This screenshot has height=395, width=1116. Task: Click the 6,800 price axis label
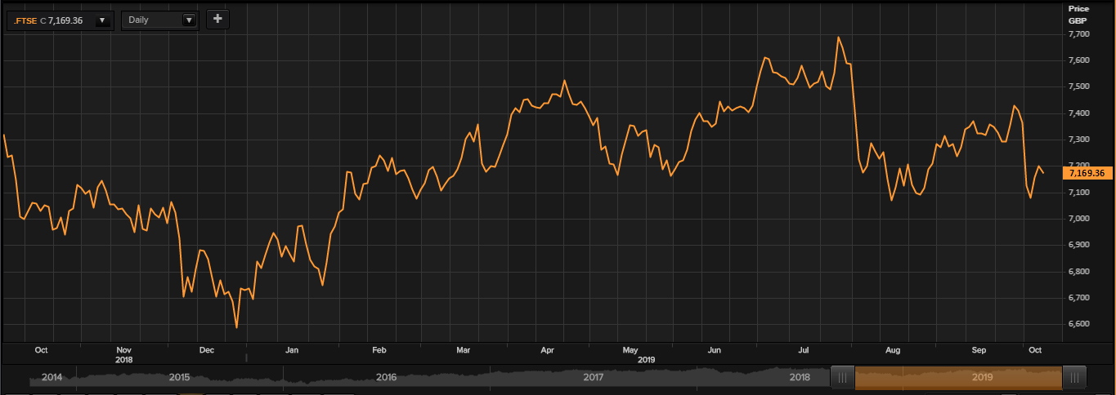point(1078,272)
